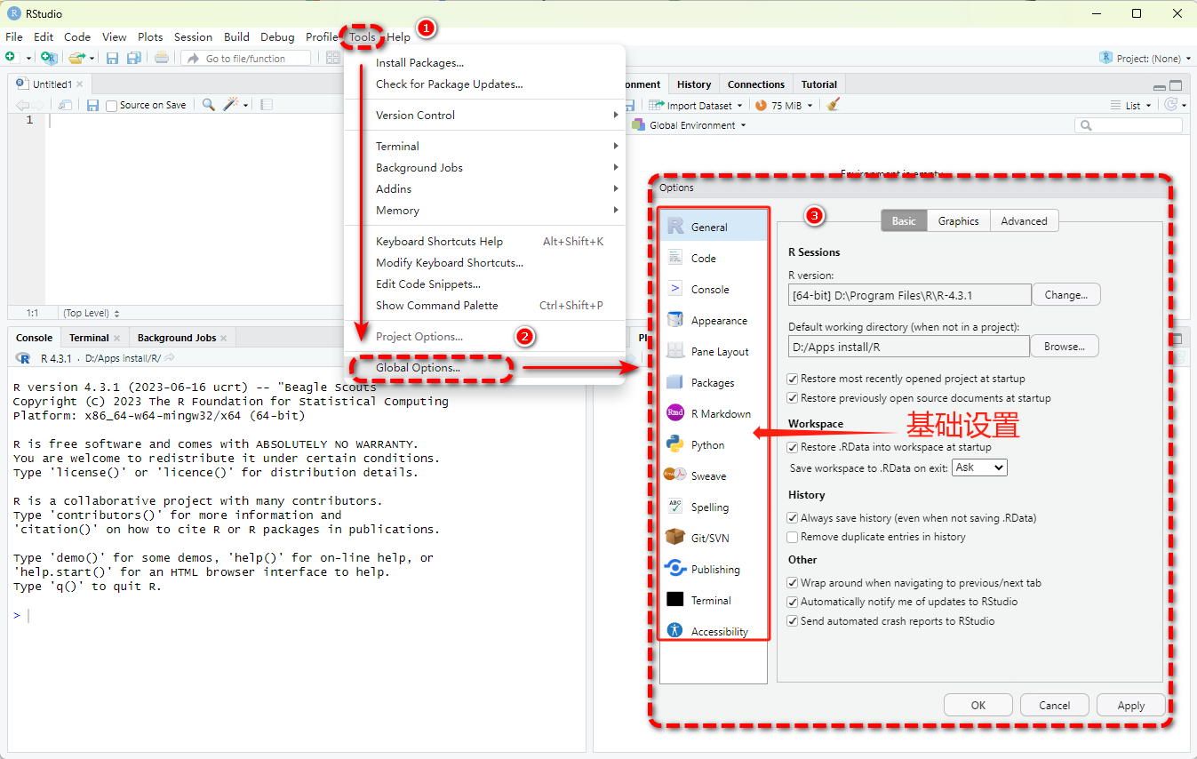Enable Remove duplicate entries in history
The width and height of the screenshot is (1197, 759).
(794, 537)
